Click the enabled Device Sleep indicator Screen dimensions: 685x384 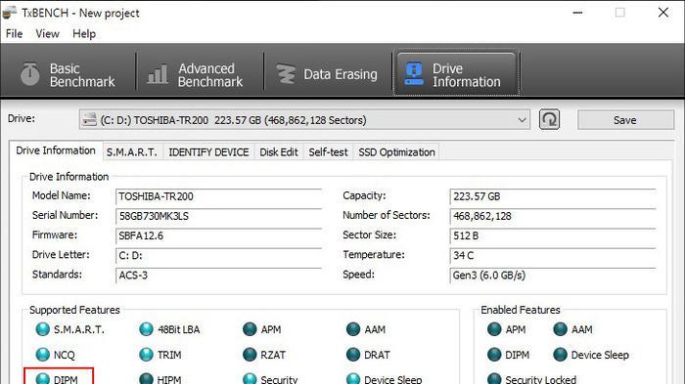(560, 355)
